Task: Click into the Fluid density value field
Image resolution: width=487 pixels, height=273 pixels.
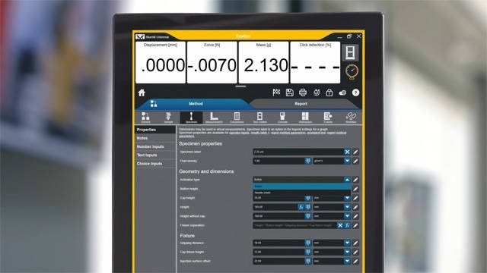Action: pyautogui.click(x=279, y=161)
